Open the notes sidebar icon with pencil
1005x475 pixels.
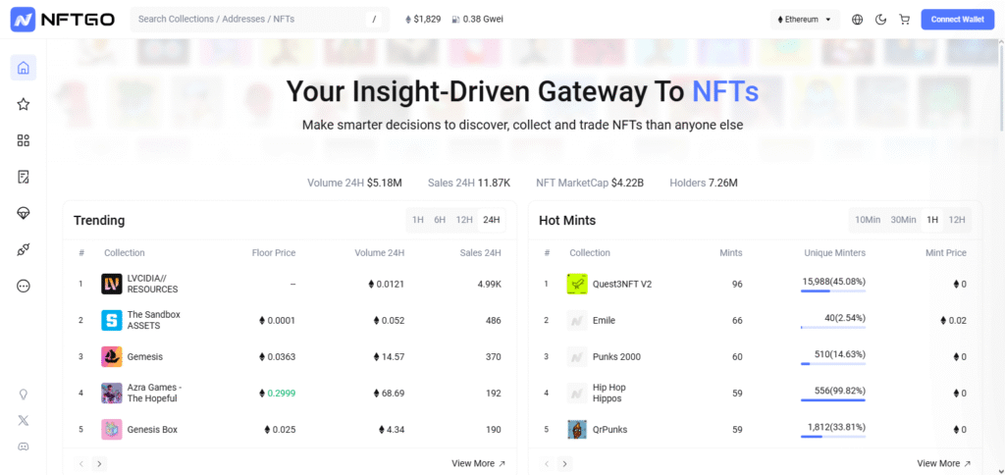tap(24, 177)
